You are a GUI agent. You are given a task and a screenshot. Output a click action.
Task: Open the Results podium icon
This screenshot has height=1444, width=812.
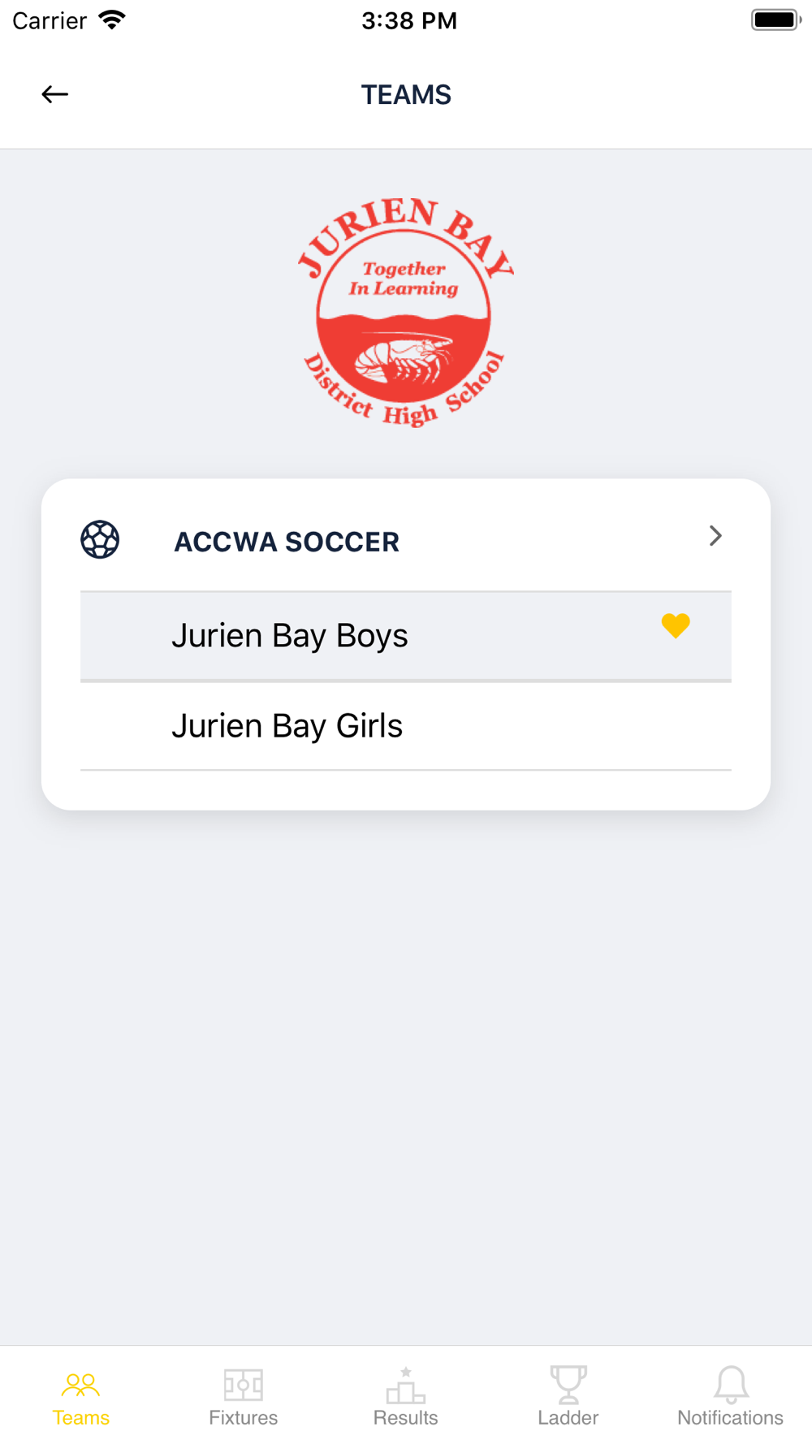[x=406, y=1385]
